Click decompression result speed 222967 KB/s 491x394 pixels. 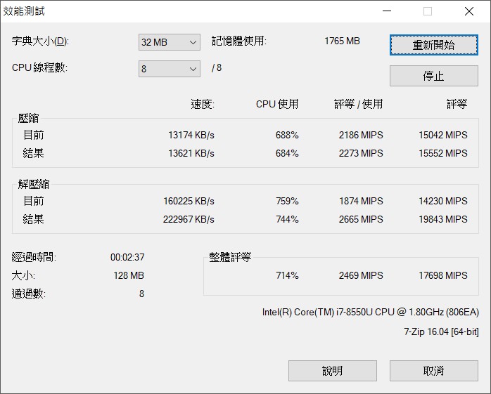tap(189, 219)
